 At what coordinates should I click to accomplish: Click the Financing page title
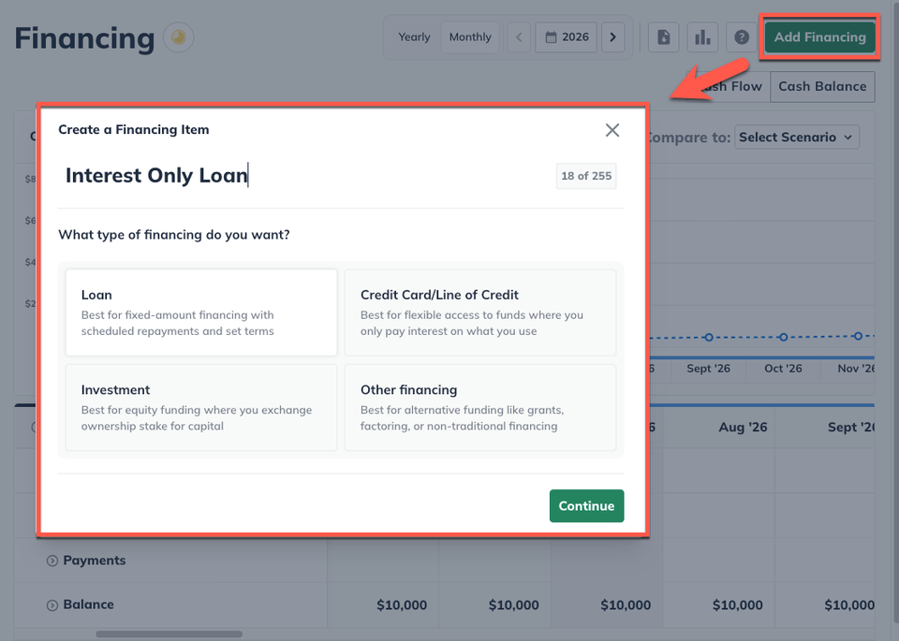coord(84,38)
